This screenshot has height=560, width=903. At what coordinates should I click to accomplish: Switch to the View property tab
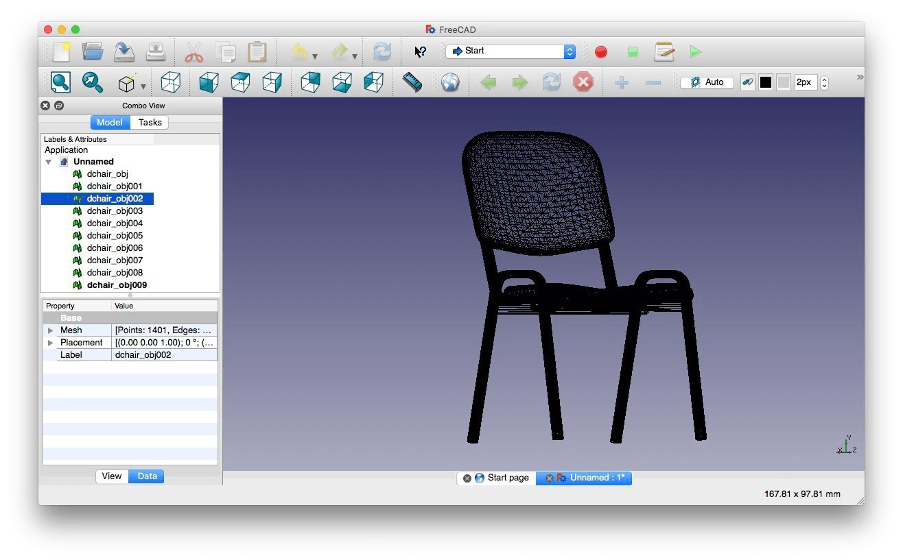click(x=112, y=476)
